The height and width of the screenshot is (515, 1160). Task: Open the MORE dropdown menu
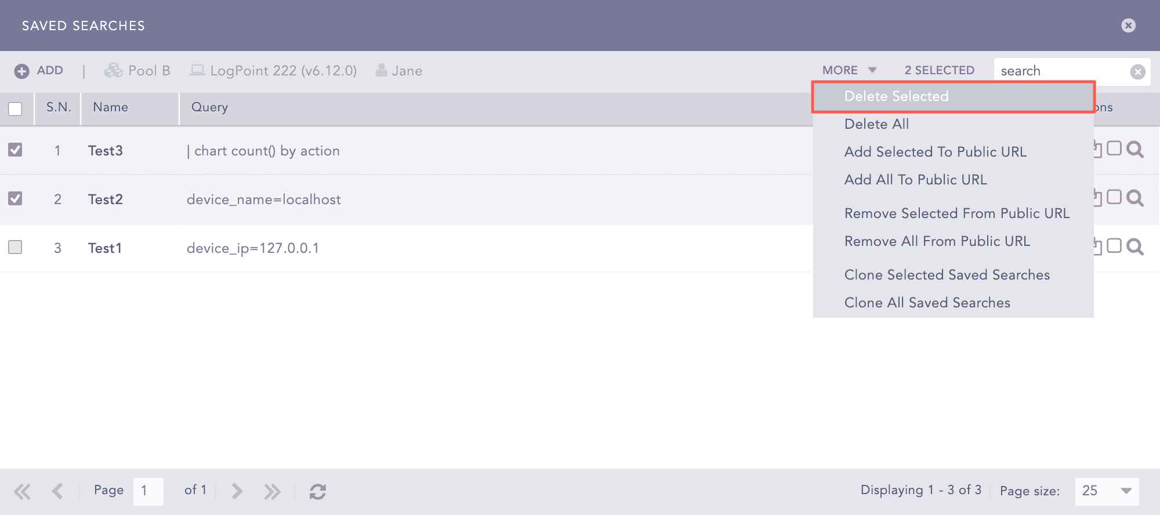coord(849,70)
